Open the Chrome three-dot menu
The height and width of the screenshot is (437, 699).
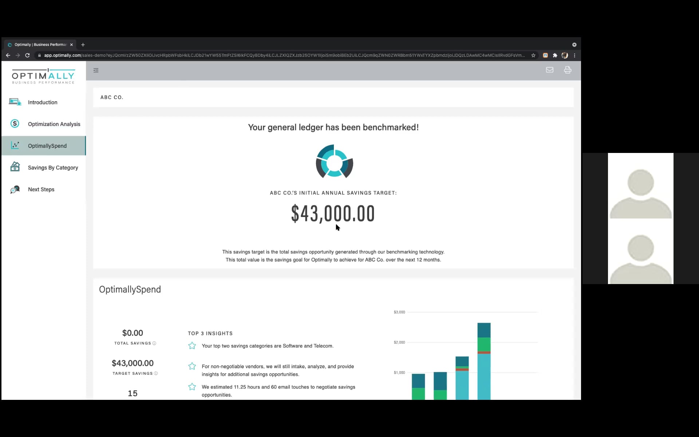coord(574,55)
